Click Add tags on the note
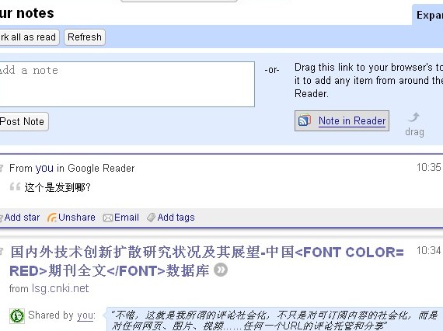The width and height of the screenshot is (443, 331). point(176,218)
